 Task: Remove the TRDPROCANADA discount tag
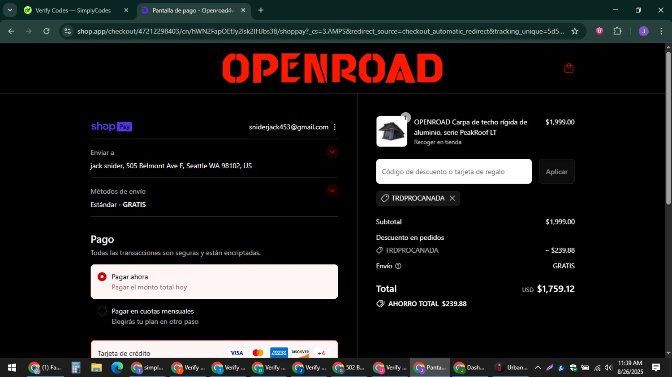click(x=452, y=198)
